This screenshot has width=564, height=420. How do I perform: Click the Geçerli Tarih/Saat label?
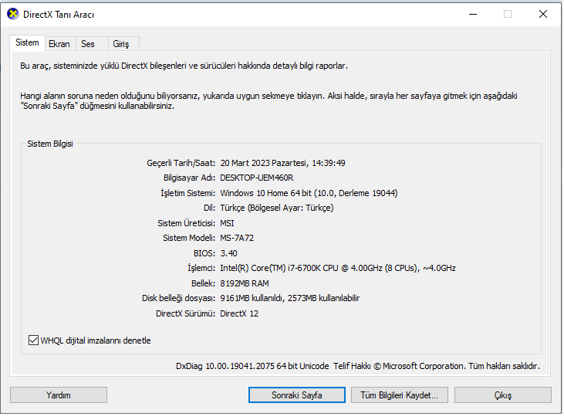pyautogui.click(x=181, y=163)
